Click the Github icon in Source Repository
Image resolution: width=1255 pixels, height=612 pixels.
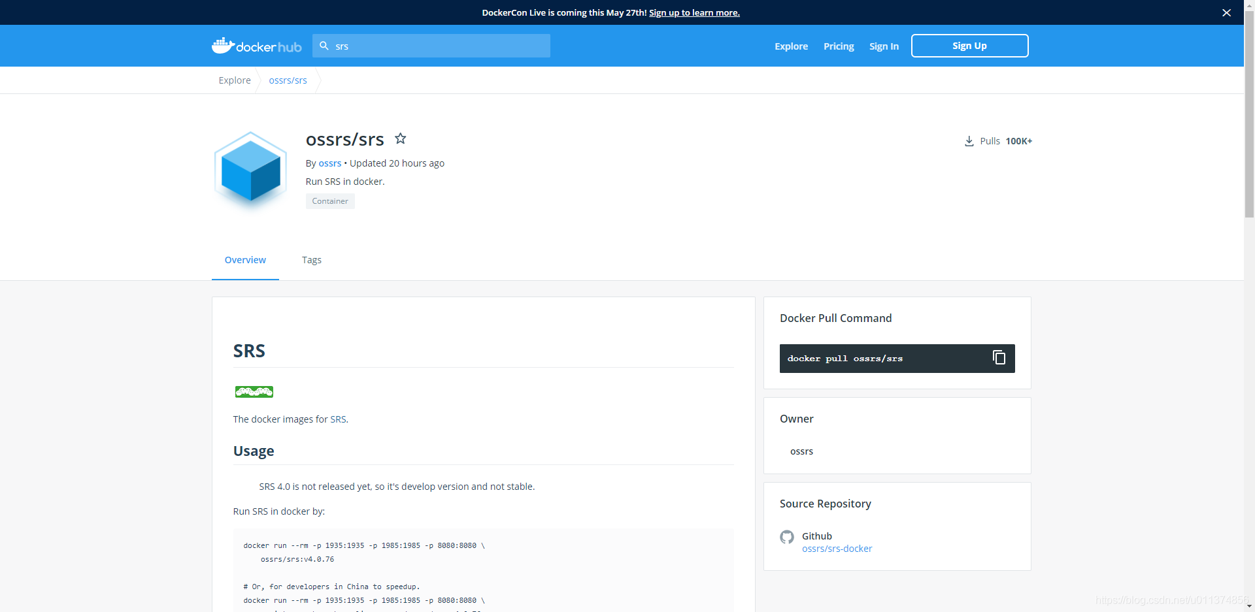pos(787,537)
